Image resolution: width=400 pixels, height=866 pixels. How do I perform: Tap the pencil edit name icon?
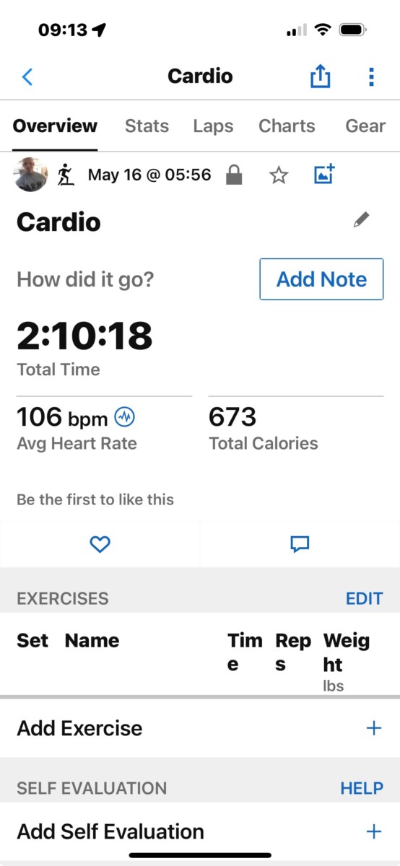pos(362,220)
